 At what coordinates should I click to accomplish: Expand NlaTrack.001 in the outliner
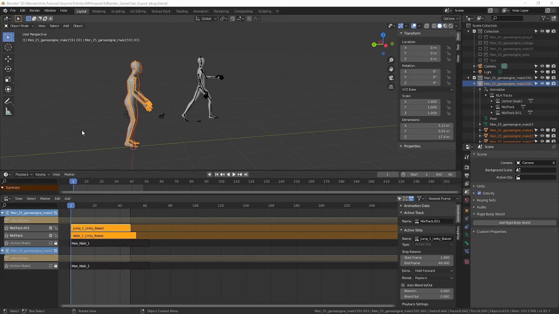pos(492,113)
